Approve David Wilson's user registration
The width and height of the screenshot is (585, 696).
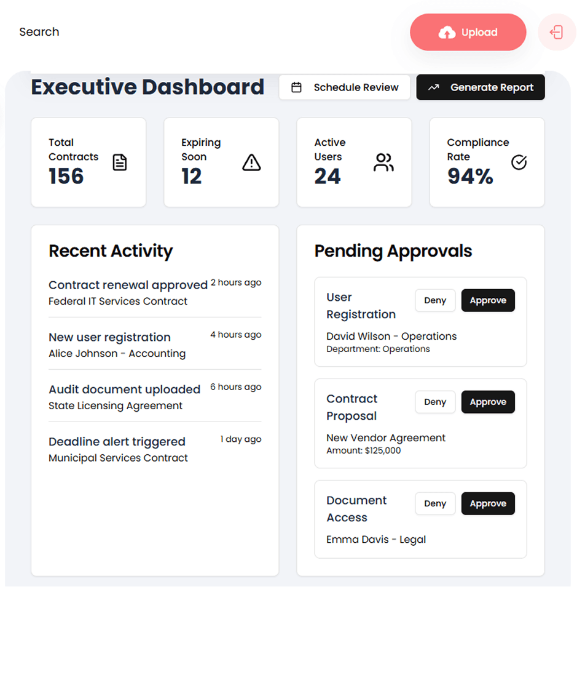488,300
